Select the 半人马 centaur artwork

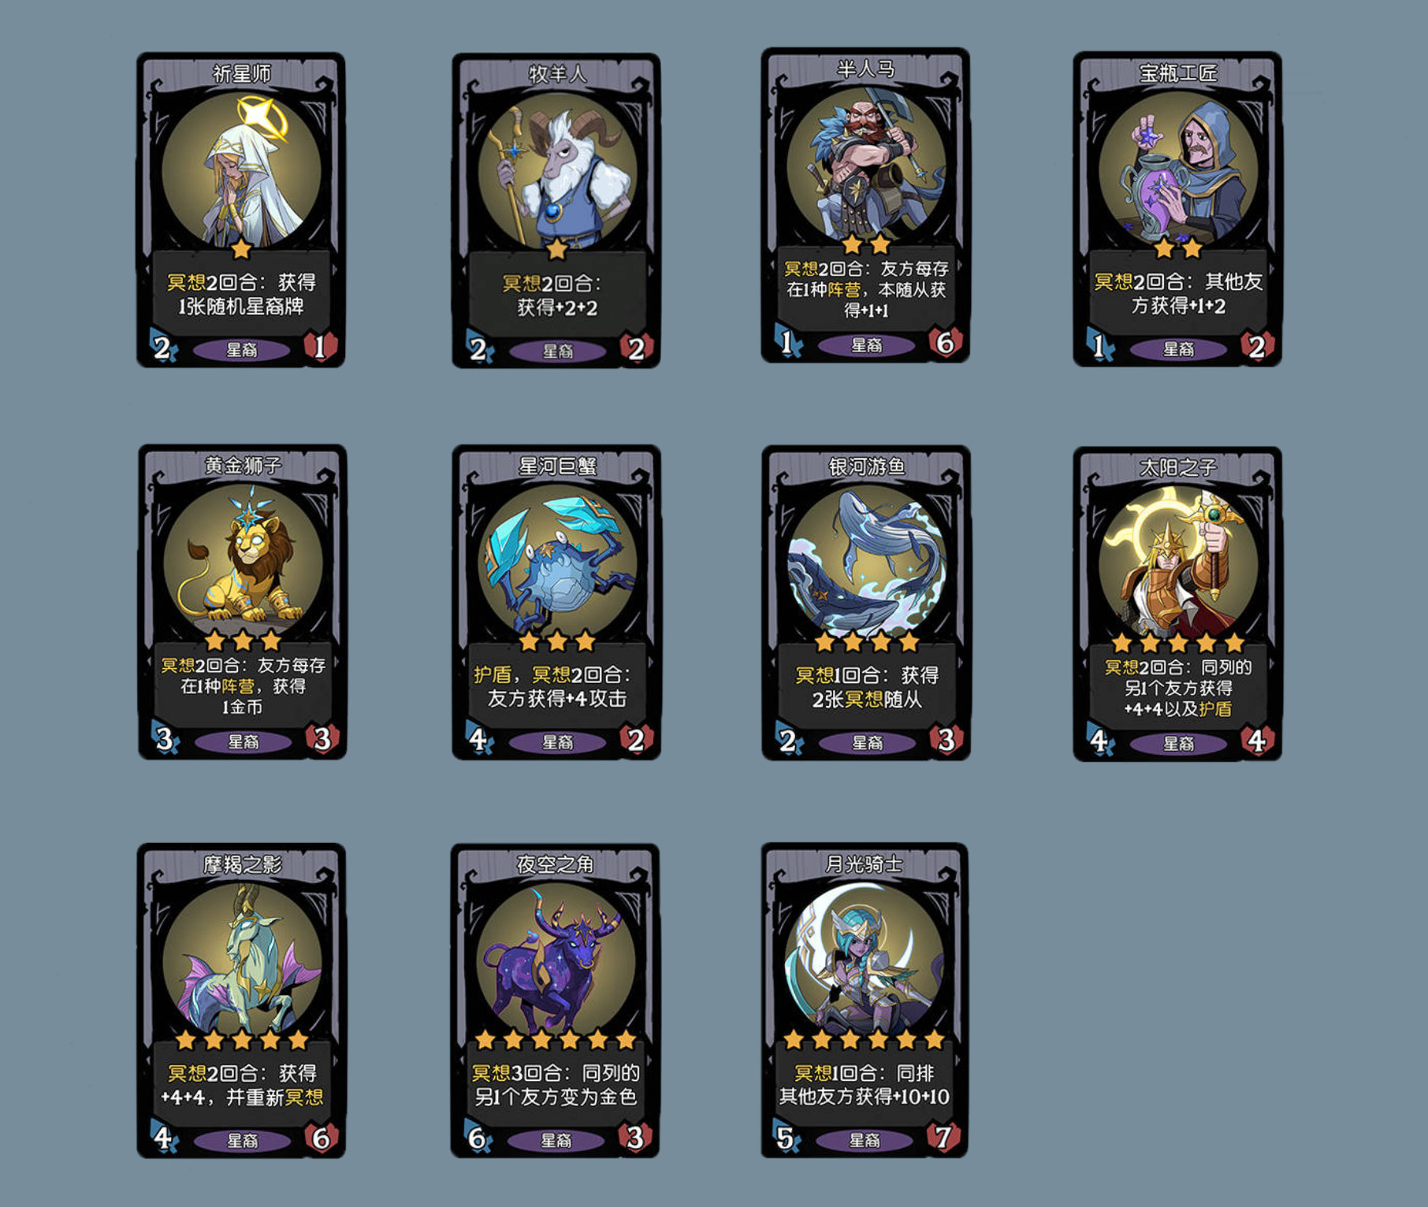pos(866,165)
